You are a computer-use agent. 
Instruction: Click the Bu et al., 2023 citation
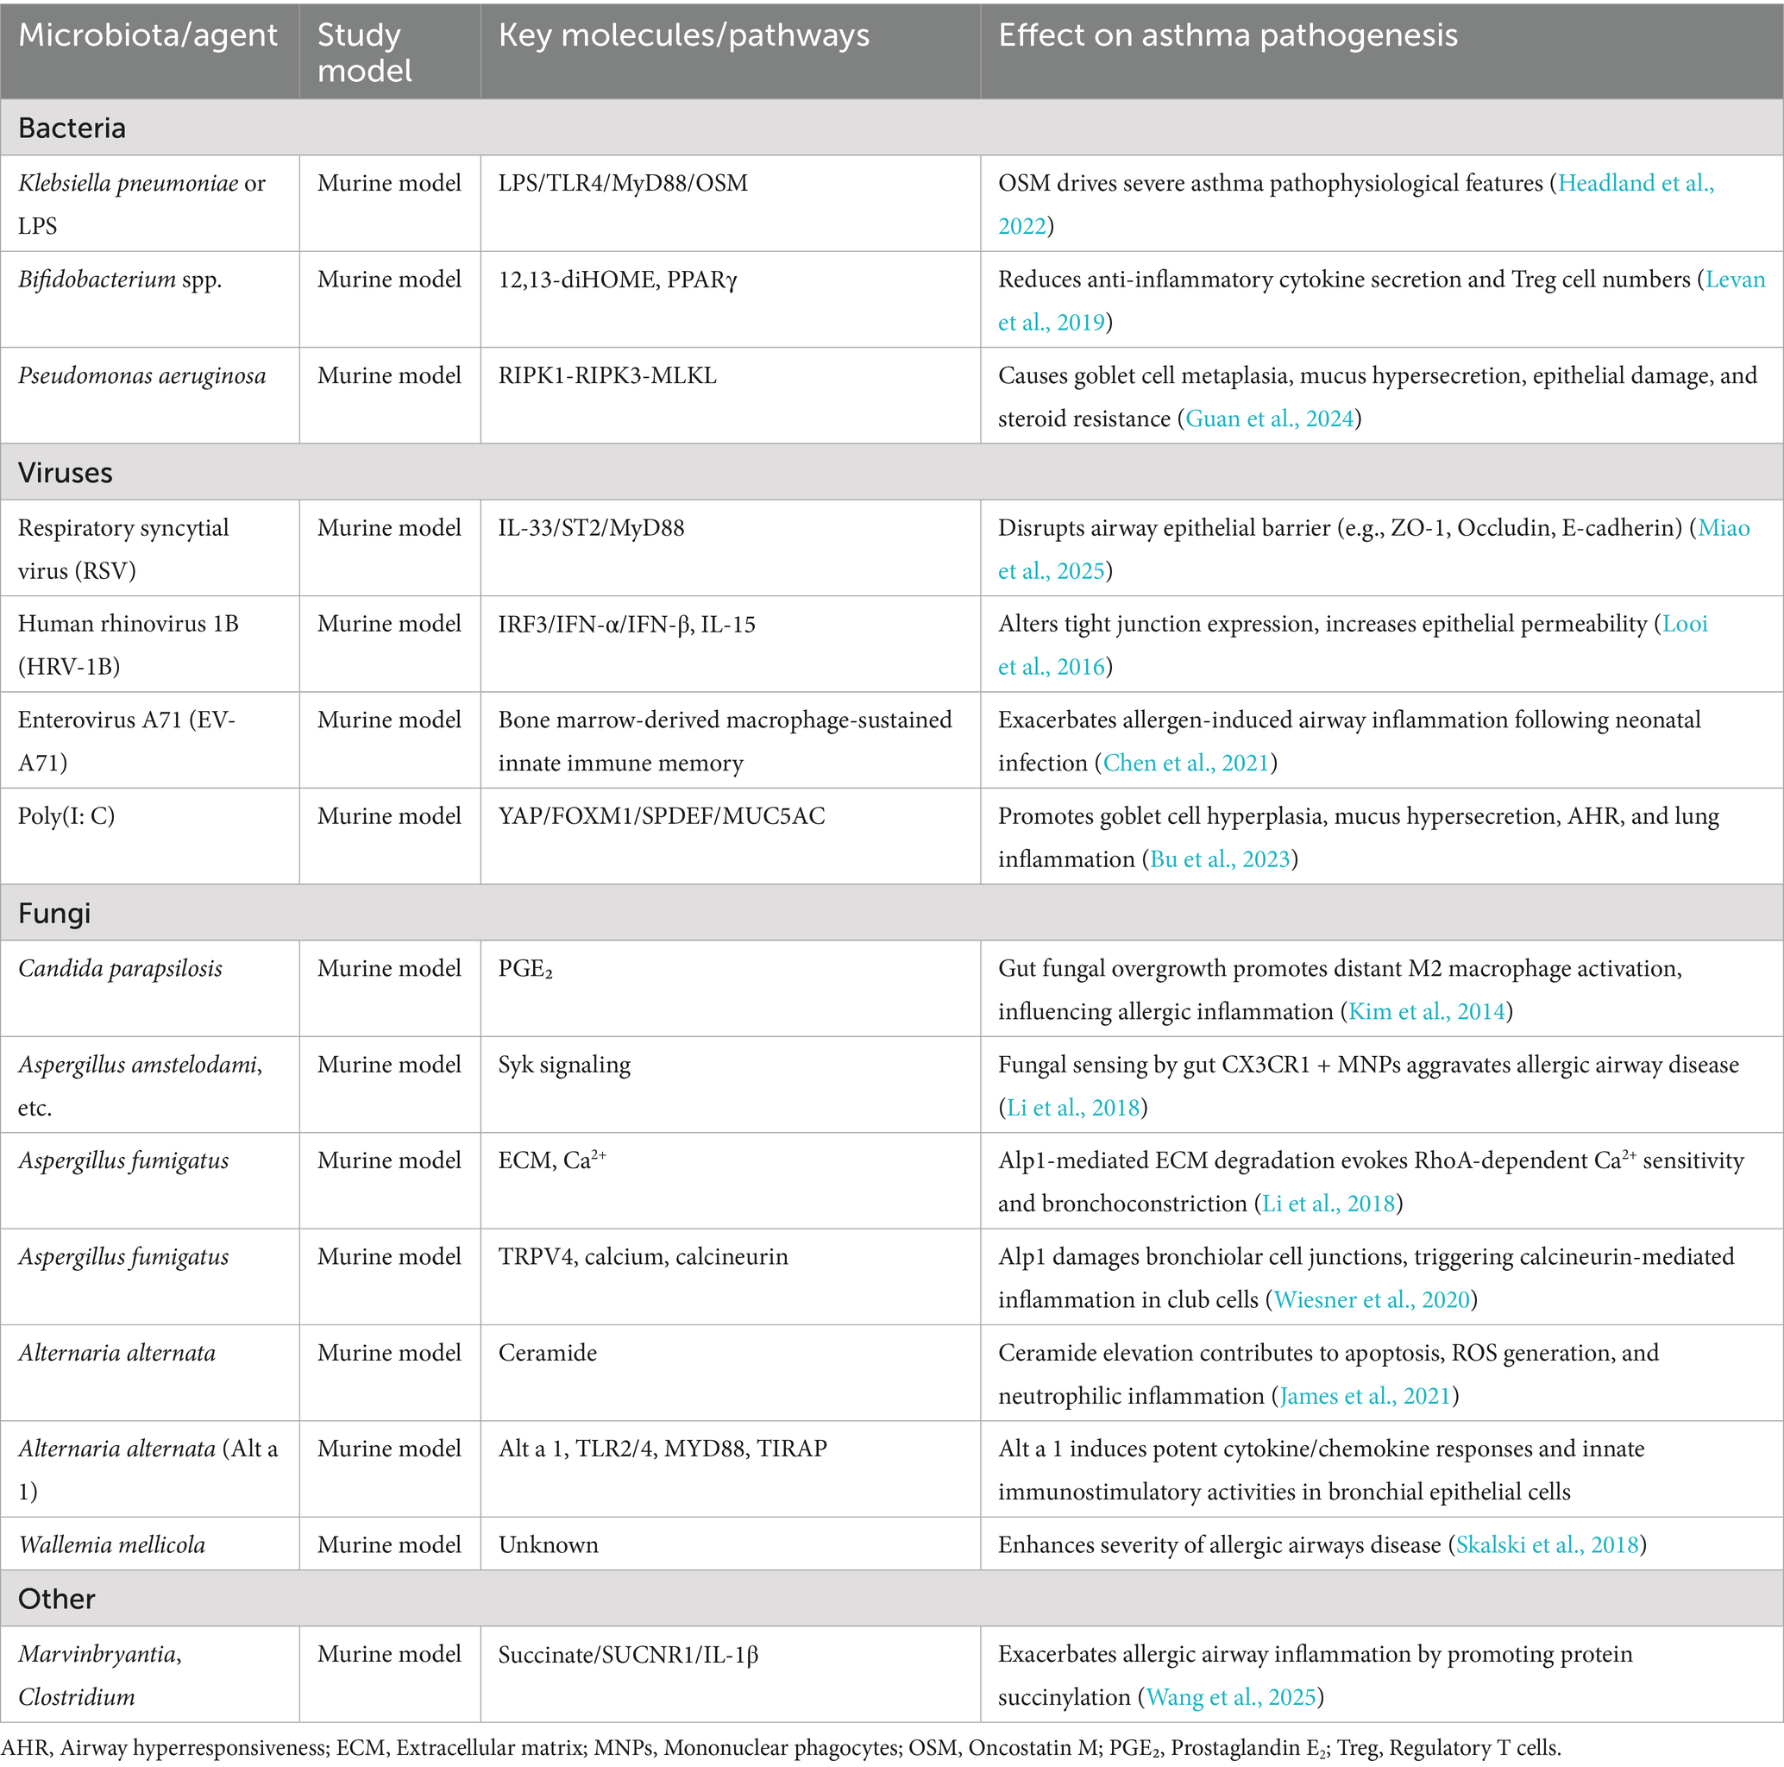(x=1219, y=859)
